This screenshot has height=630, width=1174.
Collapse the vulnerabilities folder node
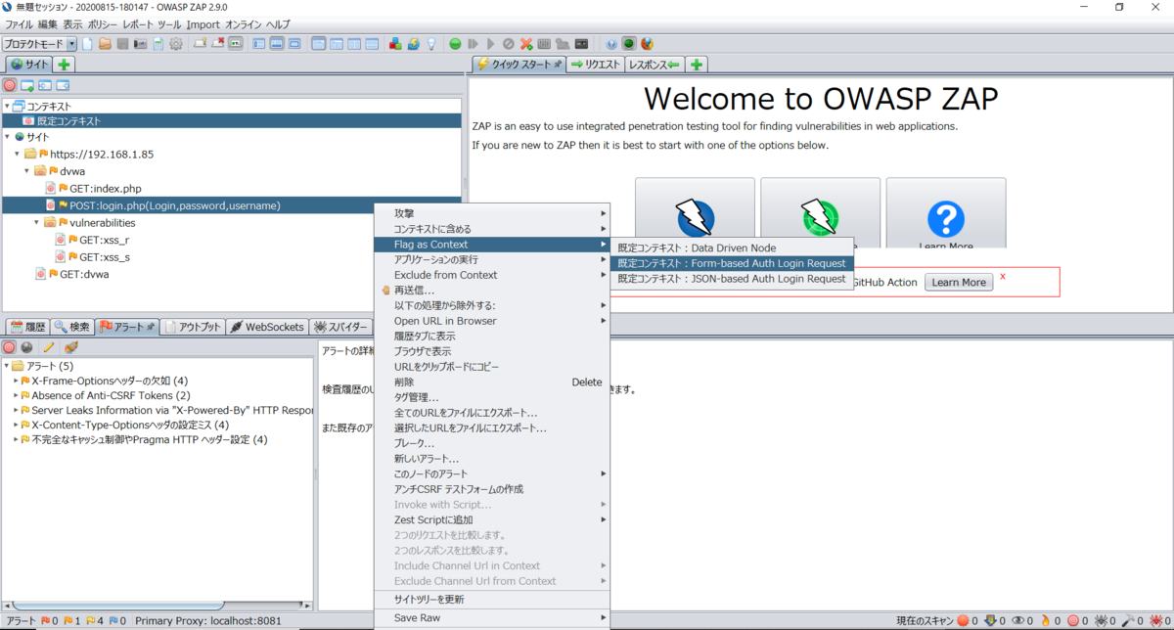(x=37, y=222)
